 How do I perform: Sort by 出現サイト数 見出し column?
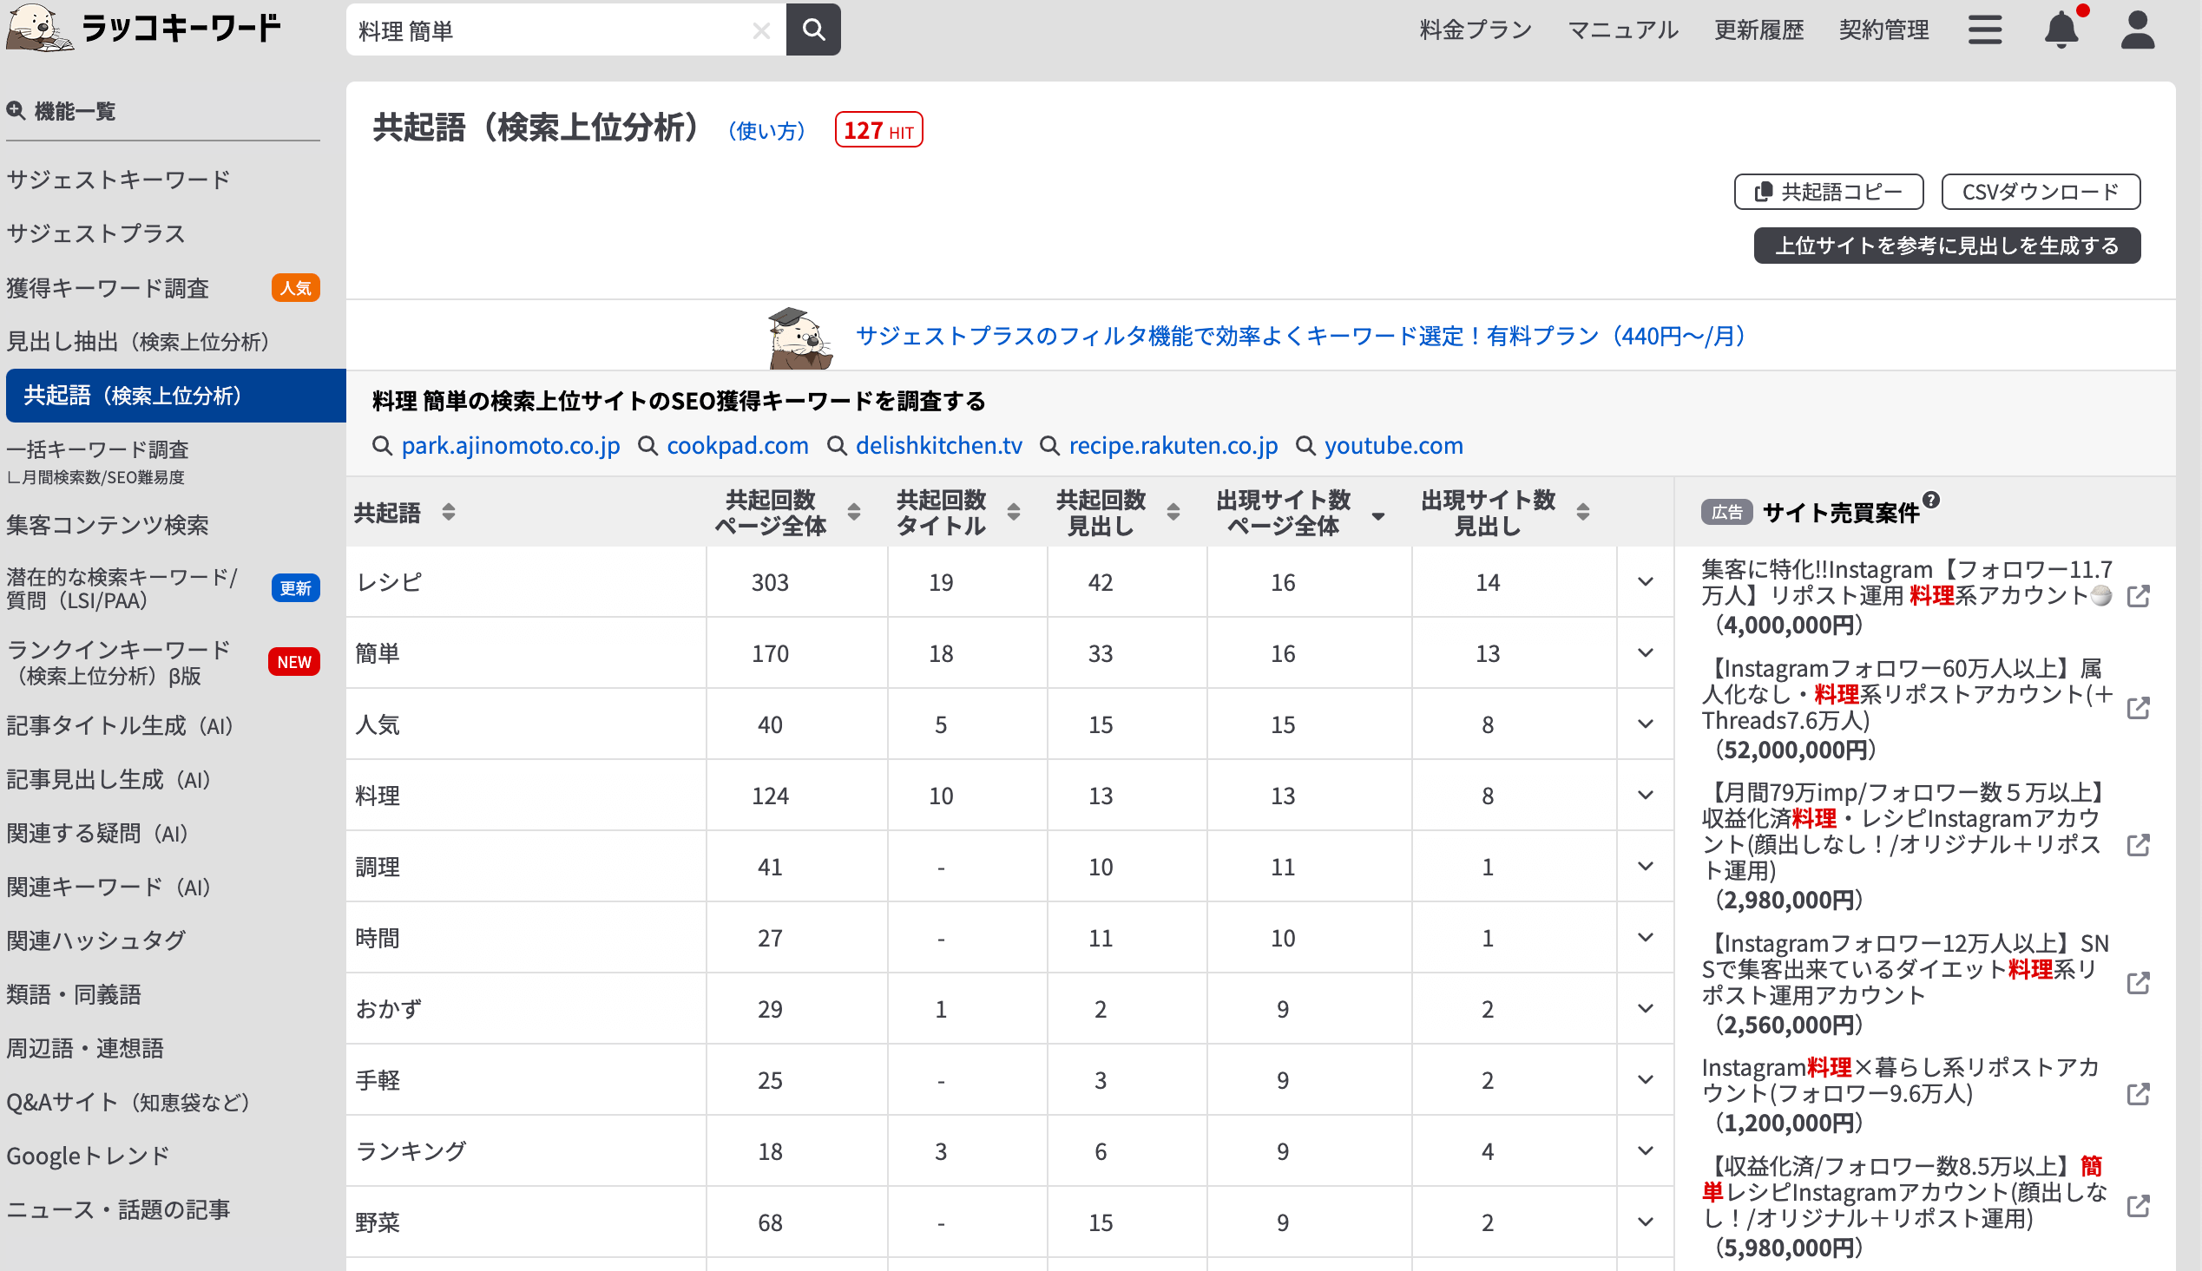click(1582, 512)
